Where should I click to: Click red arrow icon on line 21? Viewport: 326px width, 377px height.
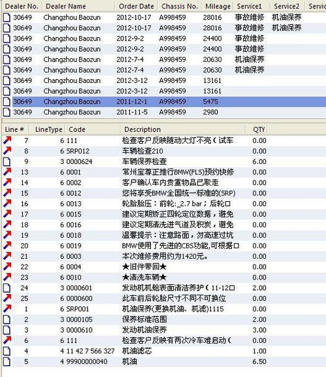[x=7, y=256]
